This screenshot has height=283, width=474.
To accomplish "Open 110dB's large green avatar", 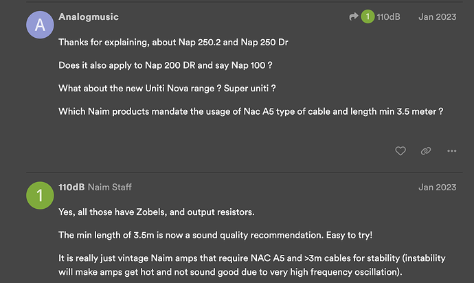I will tap(40, 195).
